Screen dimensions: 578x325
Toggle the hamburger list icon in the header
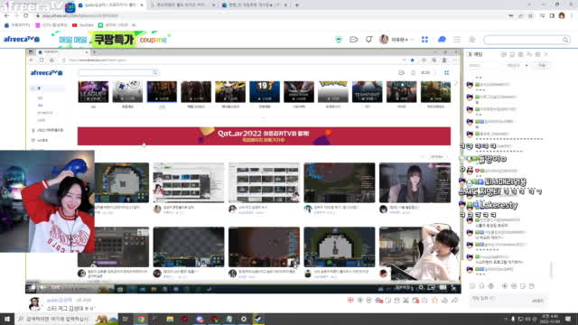coord(457,40)
